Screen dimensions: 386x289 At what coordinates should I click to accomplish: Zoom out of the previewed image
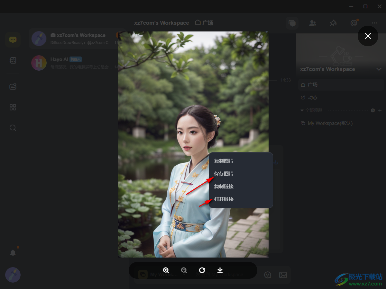pyautogui.click(x=184, y=270)
